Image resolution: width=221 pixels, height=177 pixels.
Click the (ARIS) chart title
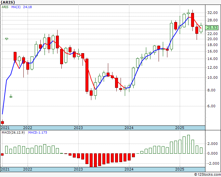[8, 2]
